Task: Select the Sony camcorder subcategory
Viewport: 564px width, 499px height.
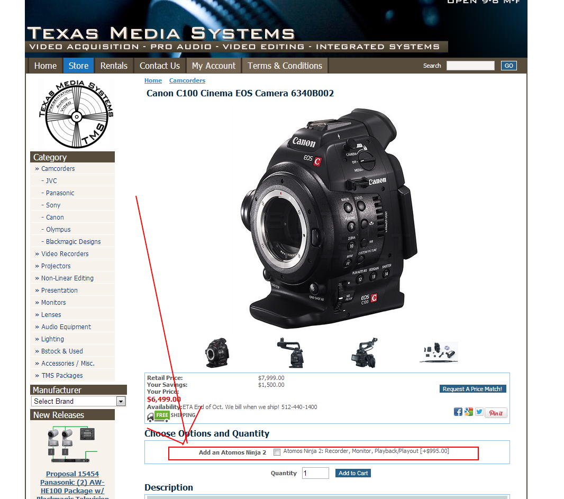Action: click(x=53, y=205)
